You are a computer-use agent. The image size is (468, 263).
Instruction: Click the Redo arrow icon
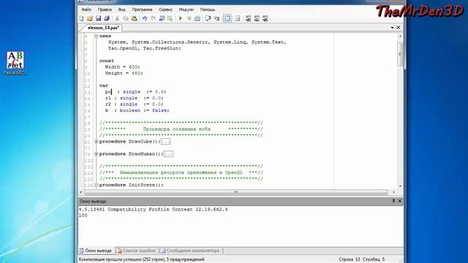(153, 18)
